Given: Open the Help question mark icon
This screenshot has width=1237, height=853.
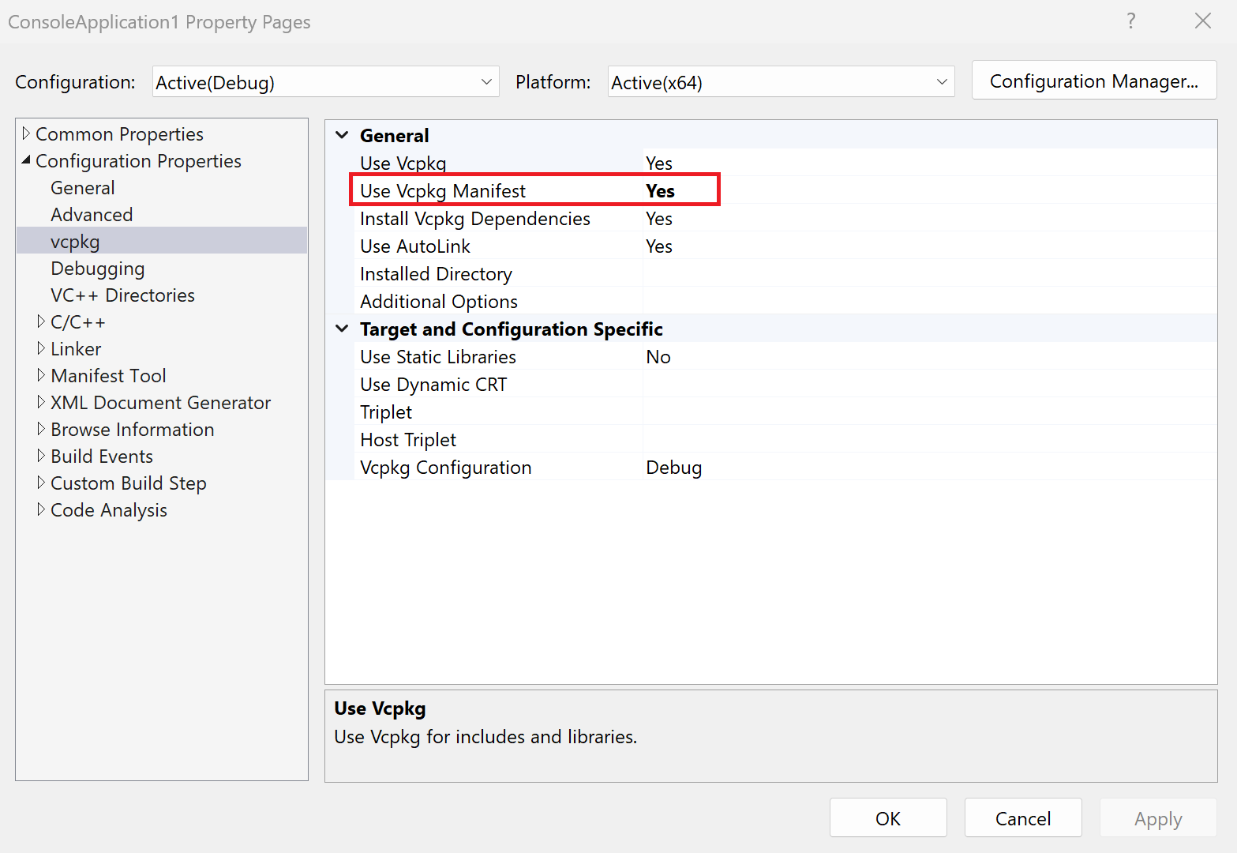Looking at the screenshot, I should [1131, 21].
